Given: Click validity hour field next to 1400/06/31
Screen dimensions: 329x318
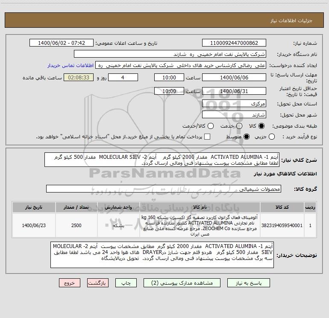Looking at the screenshot, I should (x=169, y=91).
